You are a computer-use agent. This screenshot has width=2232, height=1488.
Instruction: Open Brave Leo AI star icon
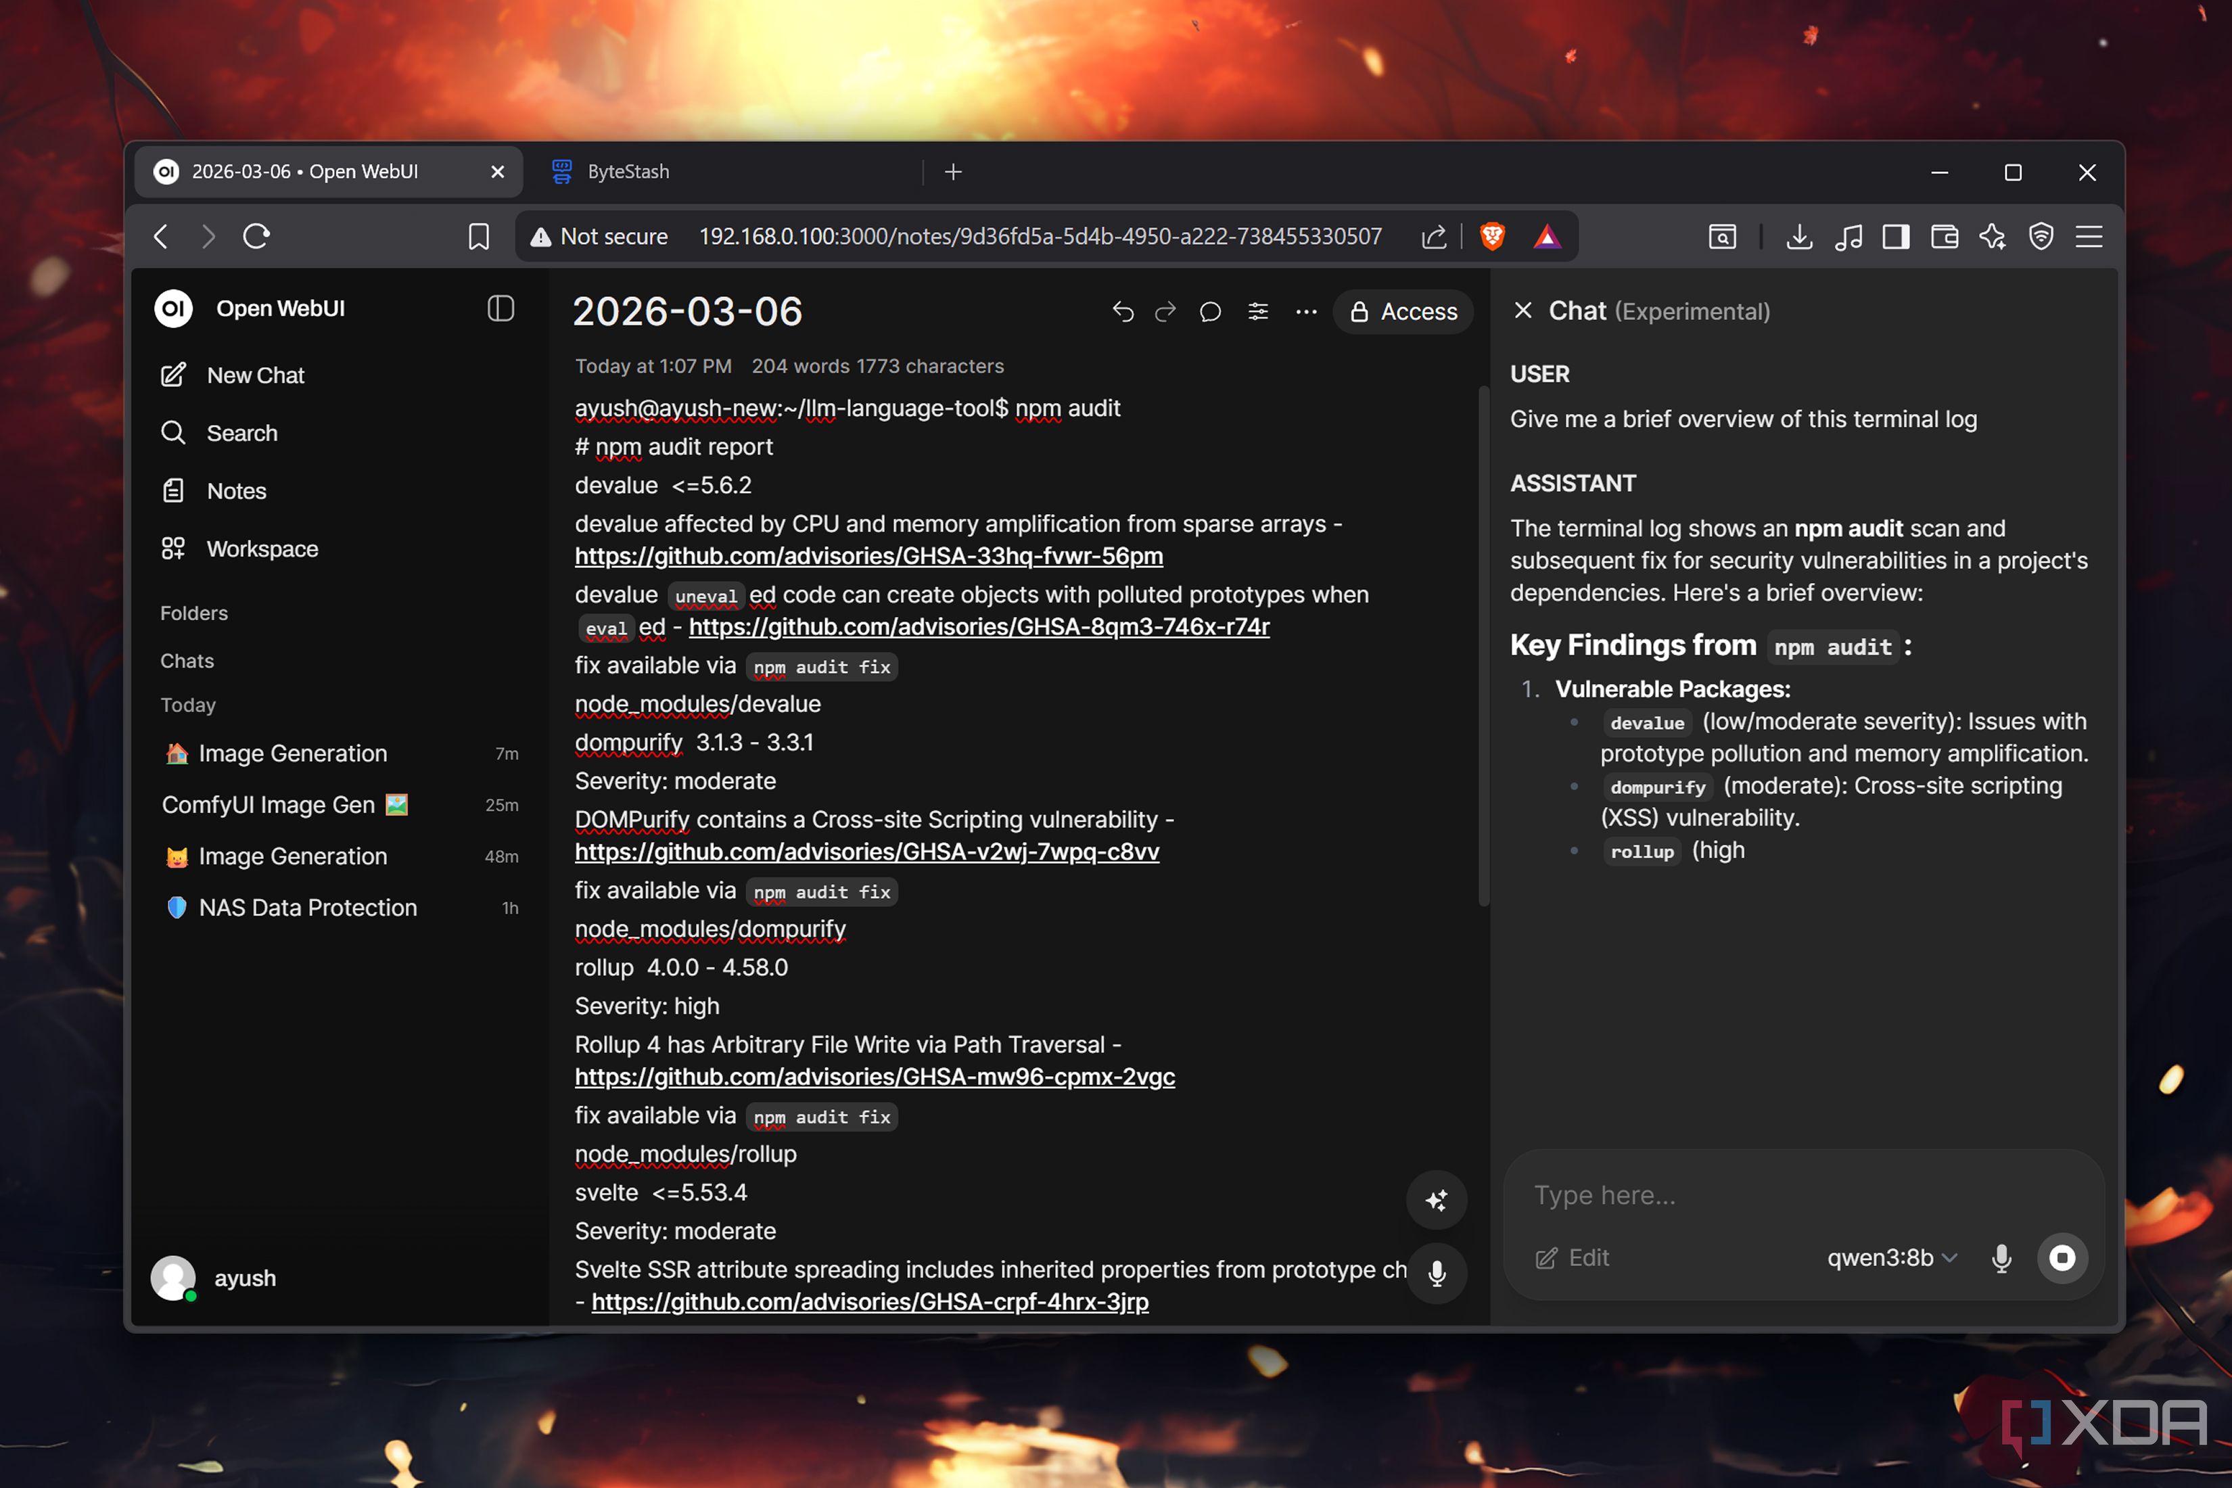pos(1992,236)
